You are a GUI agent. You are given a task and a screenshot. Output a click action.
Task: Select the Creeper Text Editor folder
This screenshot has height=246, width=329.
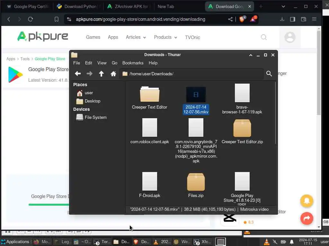click(x=150, y=98)
